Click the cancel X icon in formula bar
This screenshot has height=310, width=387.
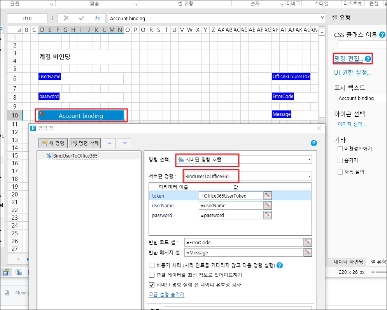pyautogui.click(x=66, y=18)
